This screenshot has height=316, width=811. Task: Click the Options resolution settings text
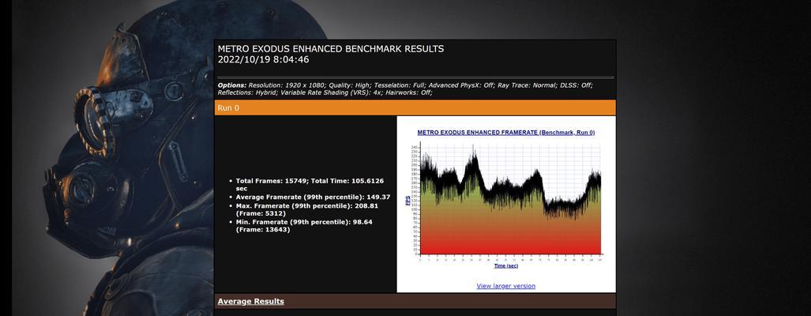tap(405, 85)
